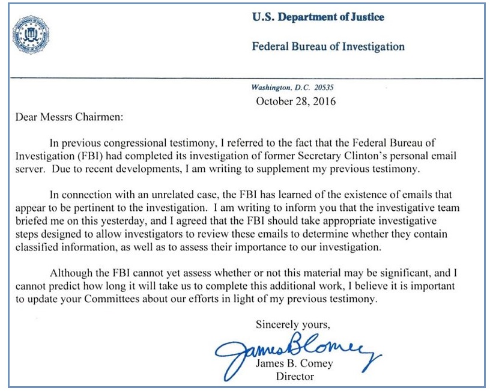Viewport: 490px width, 391px height.
Task: Select the date October 28, 2016
Action: point(296,101)
